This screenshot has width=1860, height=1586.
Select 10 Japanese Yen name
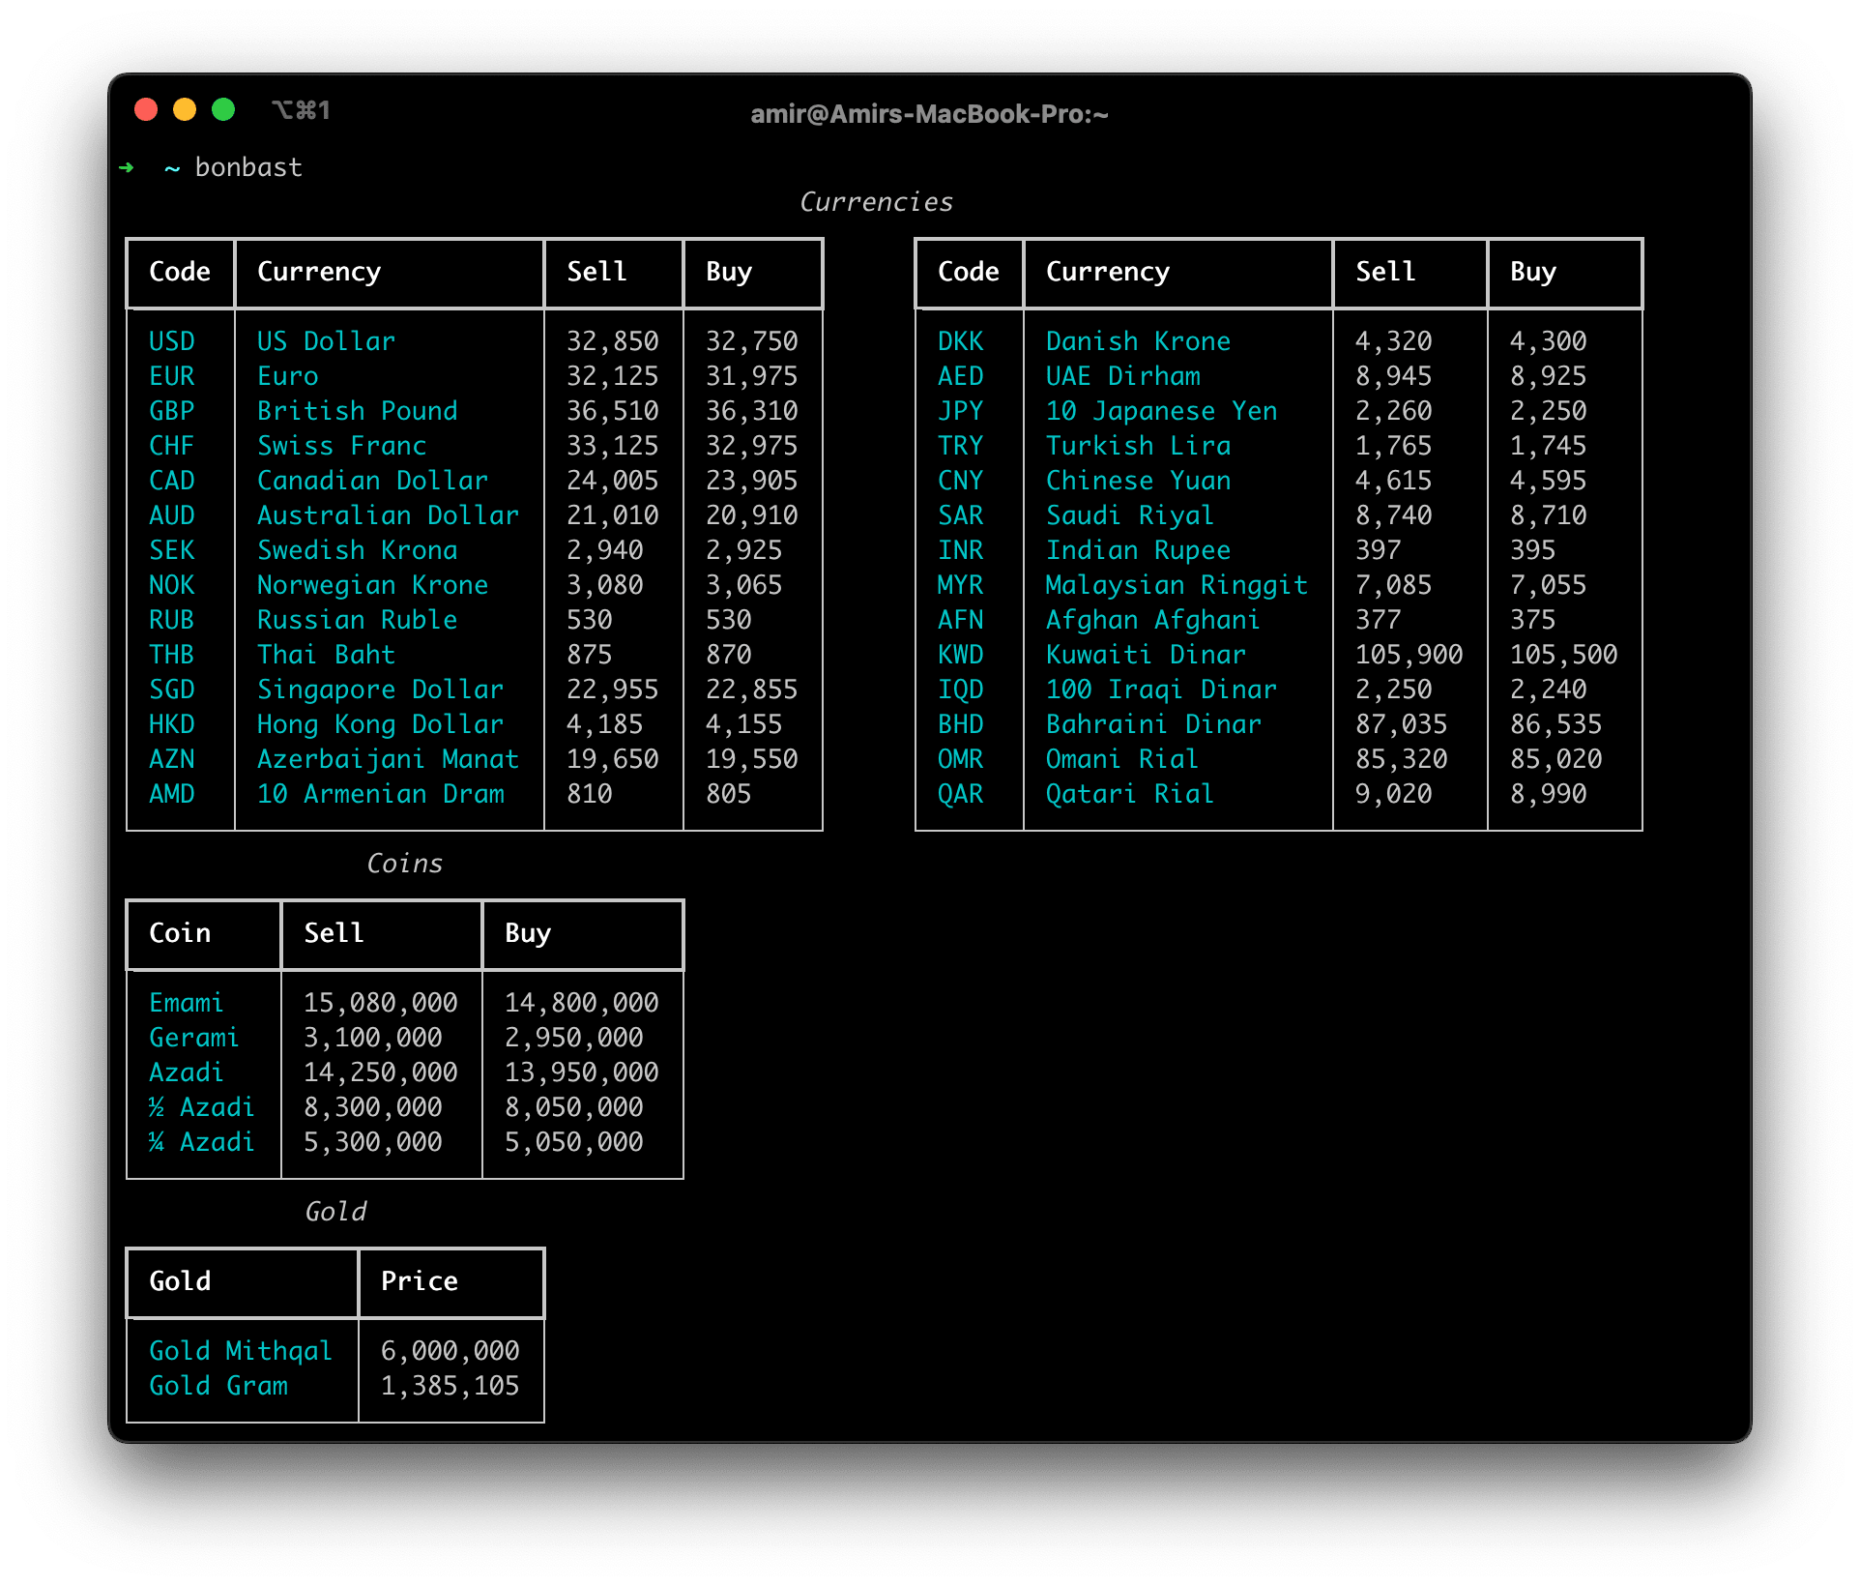coord(1162,411)
